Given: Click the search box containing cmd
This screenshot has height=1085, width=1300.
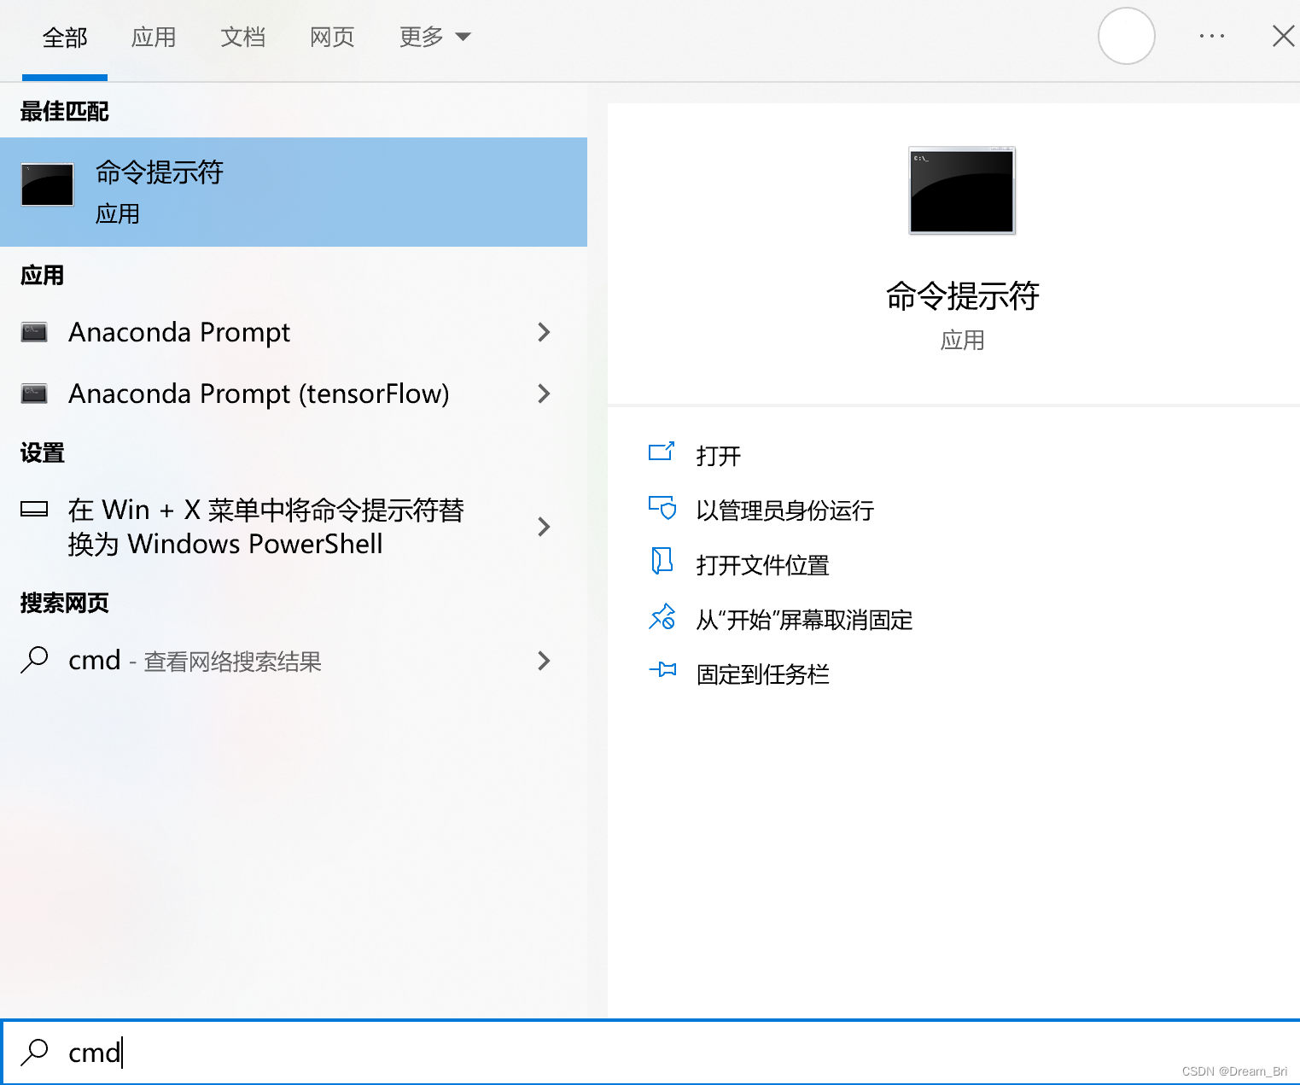Looking at the screenshot, I should [650, 1053].
